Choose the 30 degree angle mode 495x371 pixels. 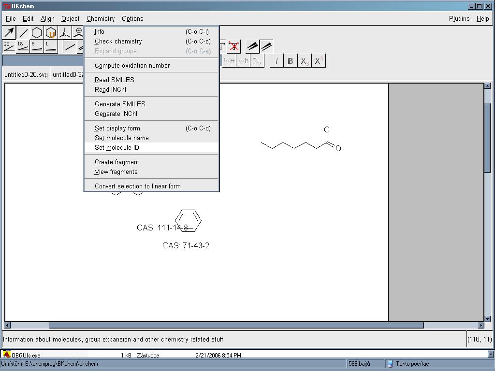9,46
